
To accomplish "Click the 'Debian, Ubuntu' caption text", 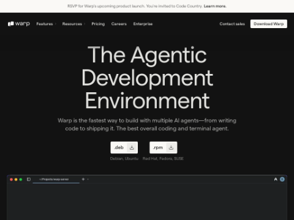I will click(x=124, y=158).
